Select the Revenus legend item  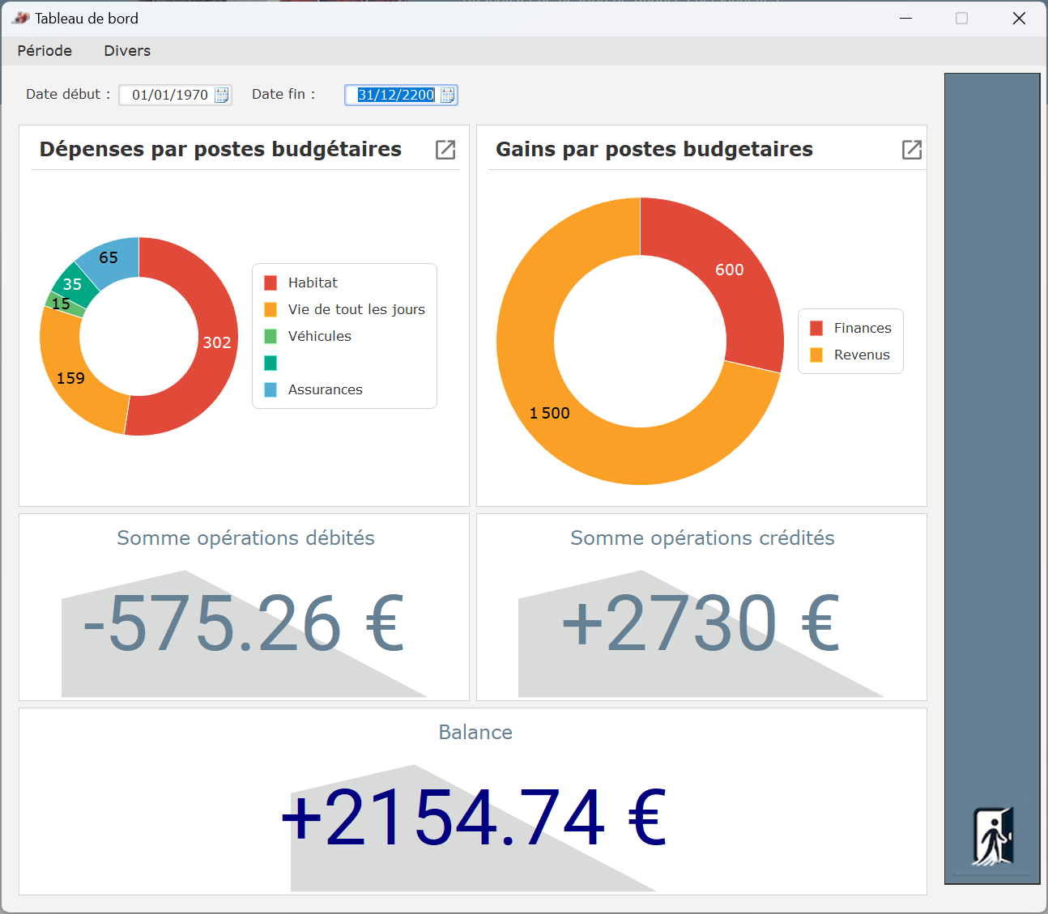[861, 355]
